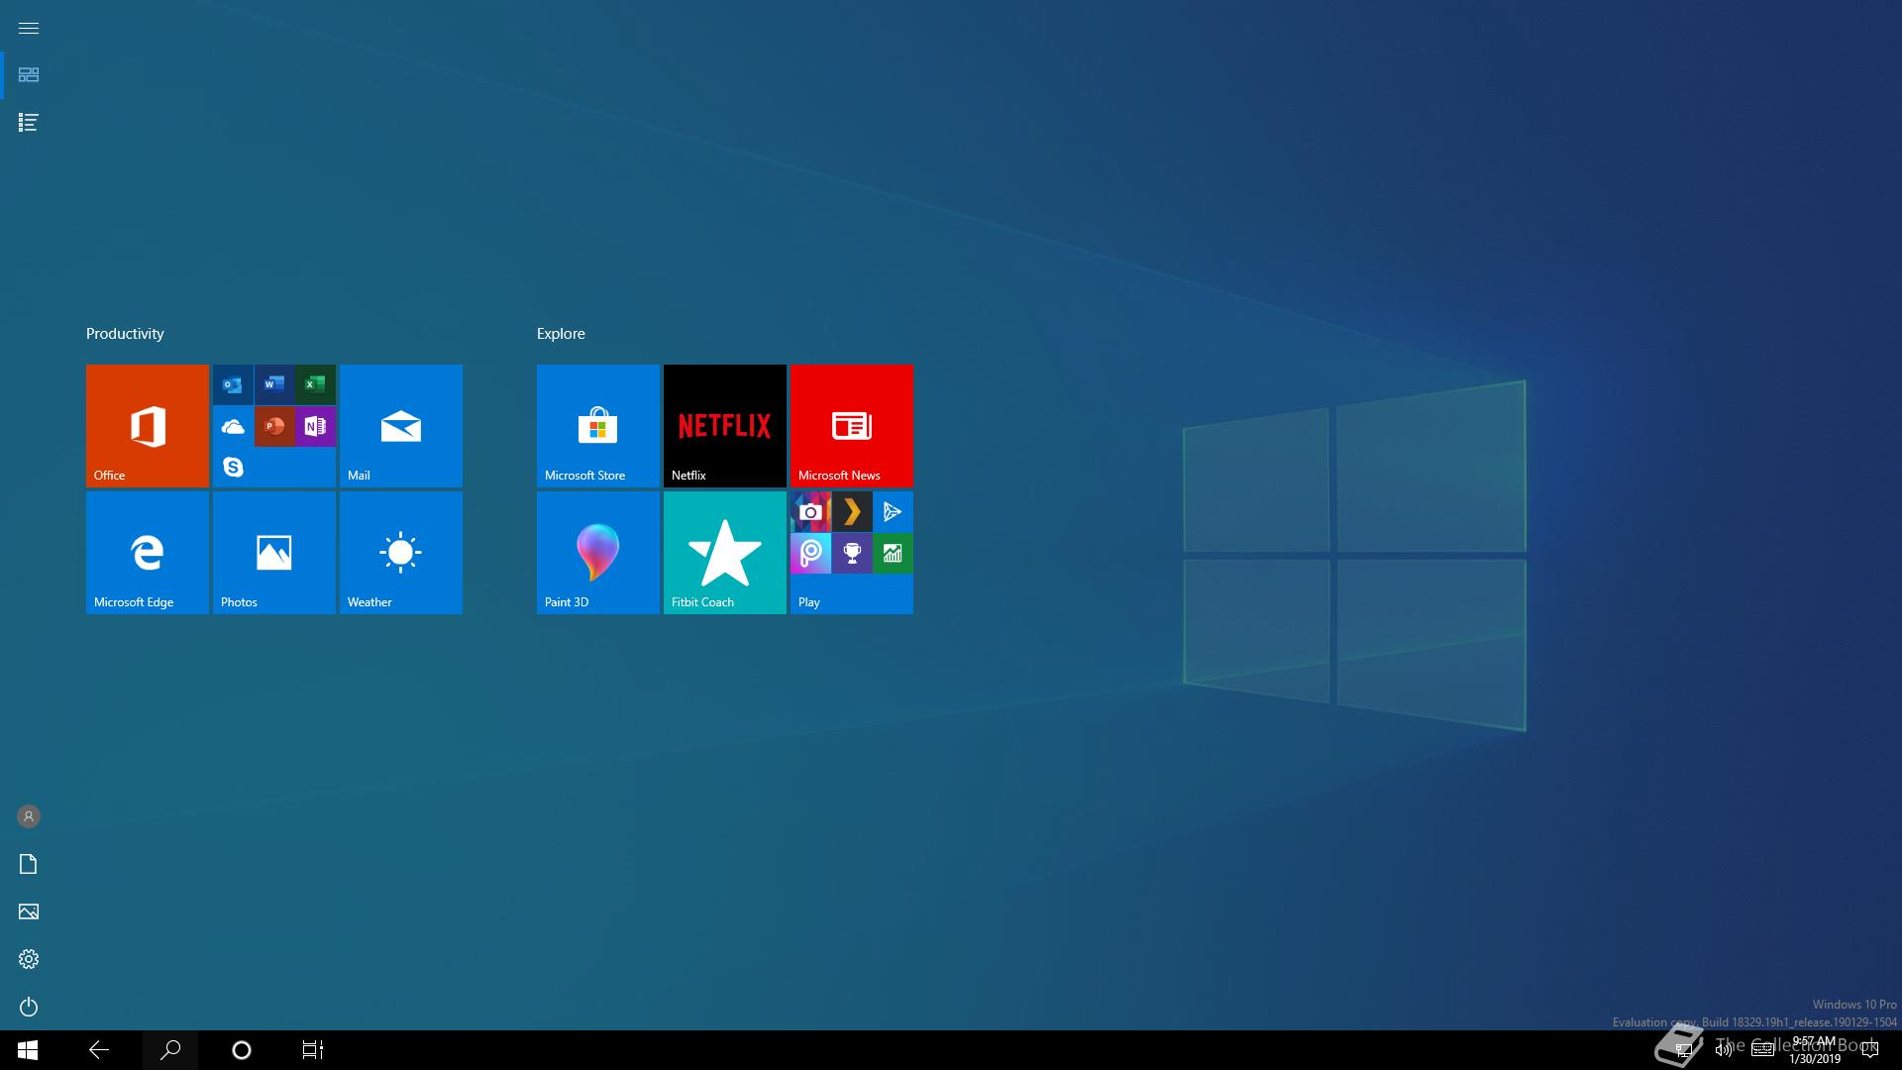The image size is (1902, 1070).
Task: Launch Excel from the Office folder tile
Action: 315,384
